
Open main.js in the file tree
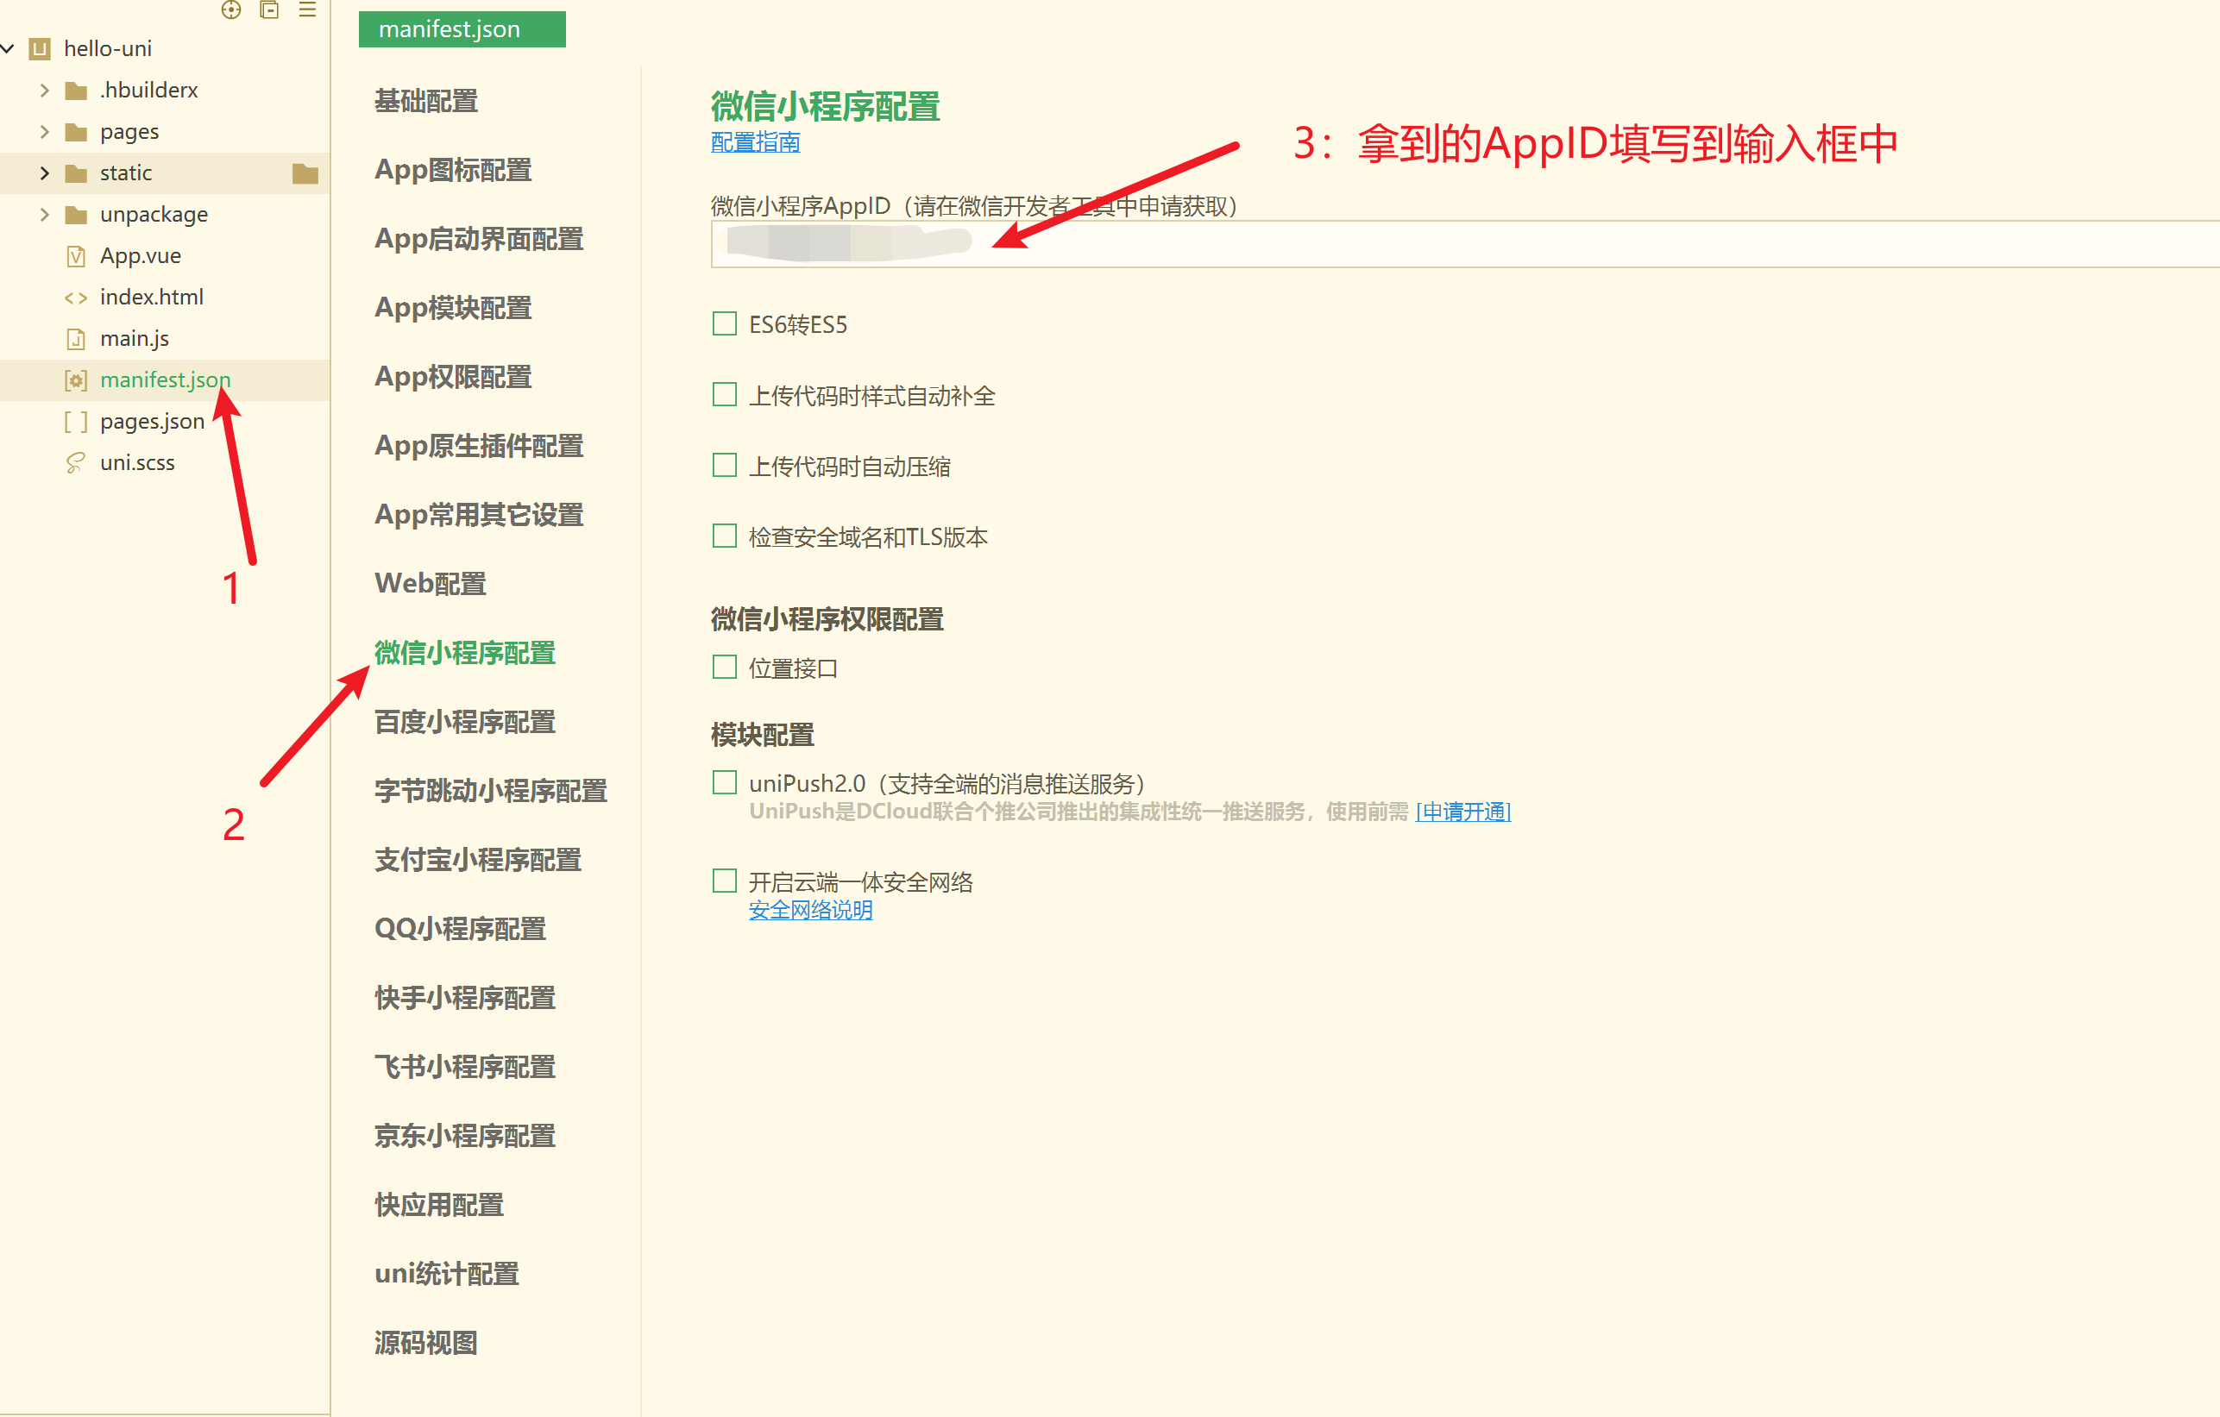tap(134, 339)
